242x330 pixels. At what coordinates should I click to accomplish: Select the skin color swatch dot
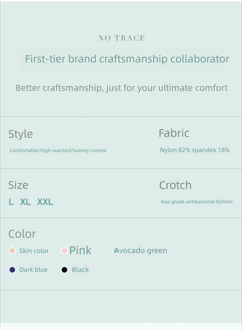[12, 251]
